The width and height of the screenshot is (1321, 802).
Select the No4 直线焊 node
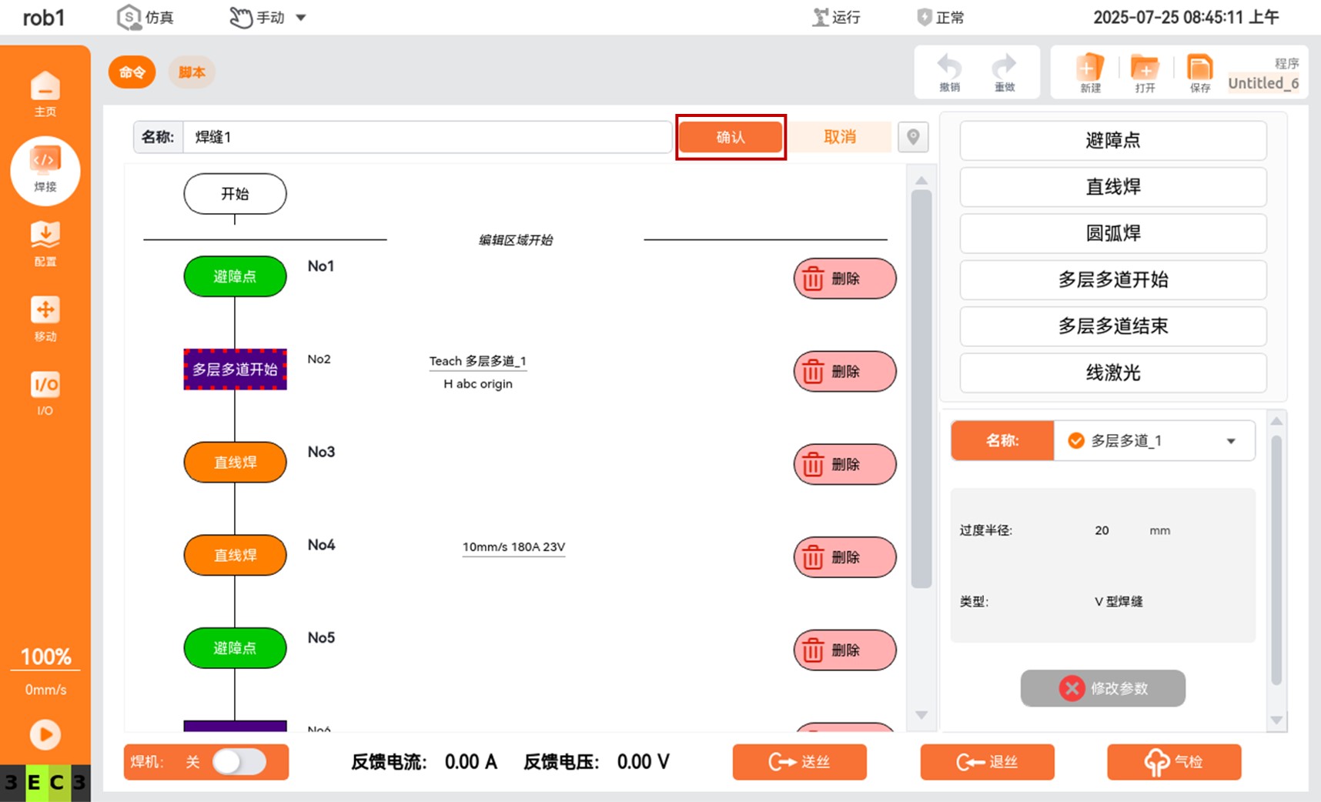click(x=235, y=556)
